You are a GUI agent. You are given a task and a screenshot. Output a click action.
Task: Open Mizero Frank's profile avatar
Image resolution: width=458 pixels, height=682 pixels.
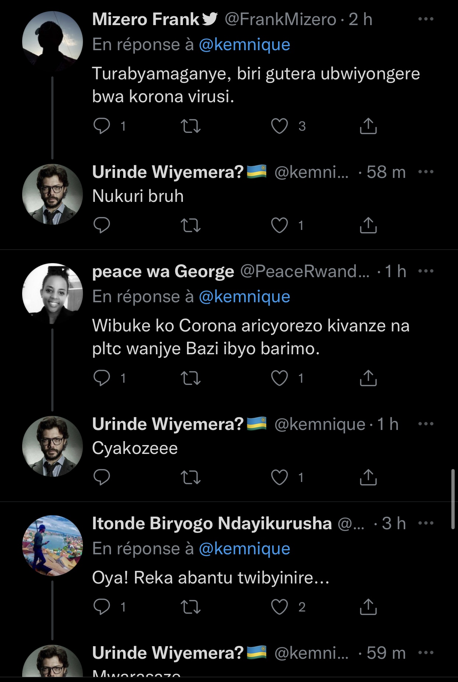click(52, 41)
